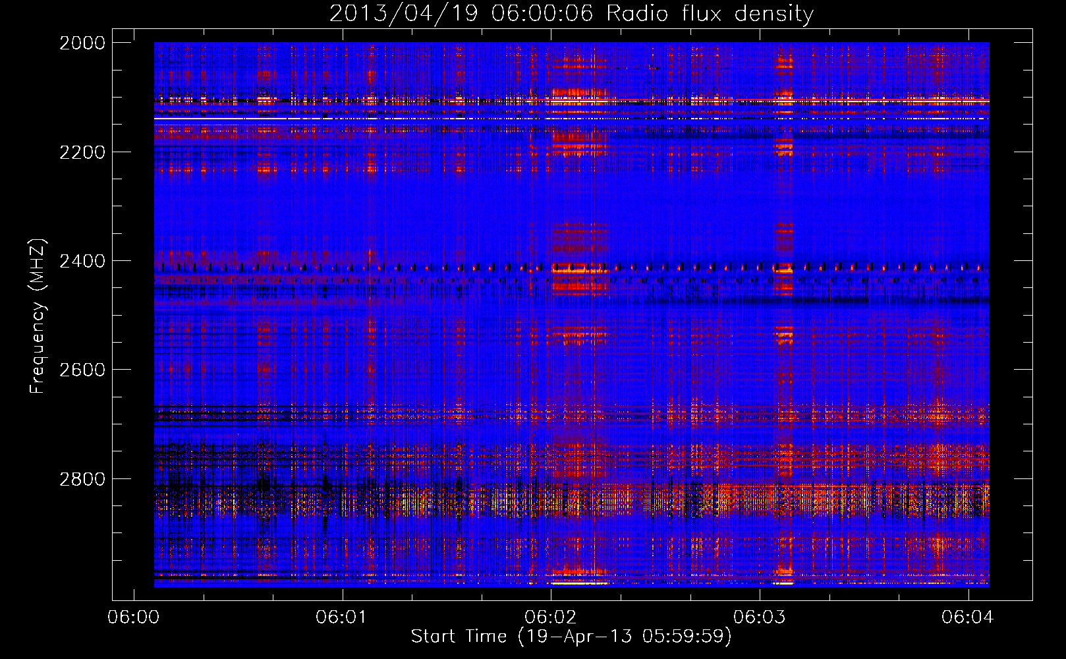Click the 06:02 time axis label
The height and width of the screenshot is (659, 1066).
coord(551,617)
